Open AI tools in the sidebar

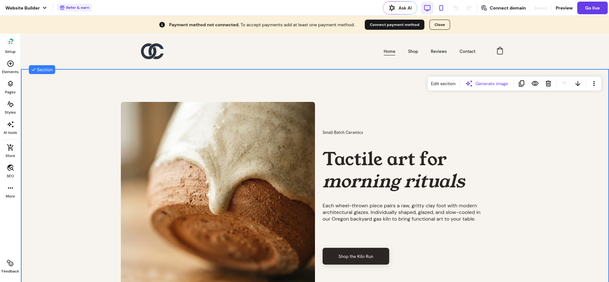(10, 128)
